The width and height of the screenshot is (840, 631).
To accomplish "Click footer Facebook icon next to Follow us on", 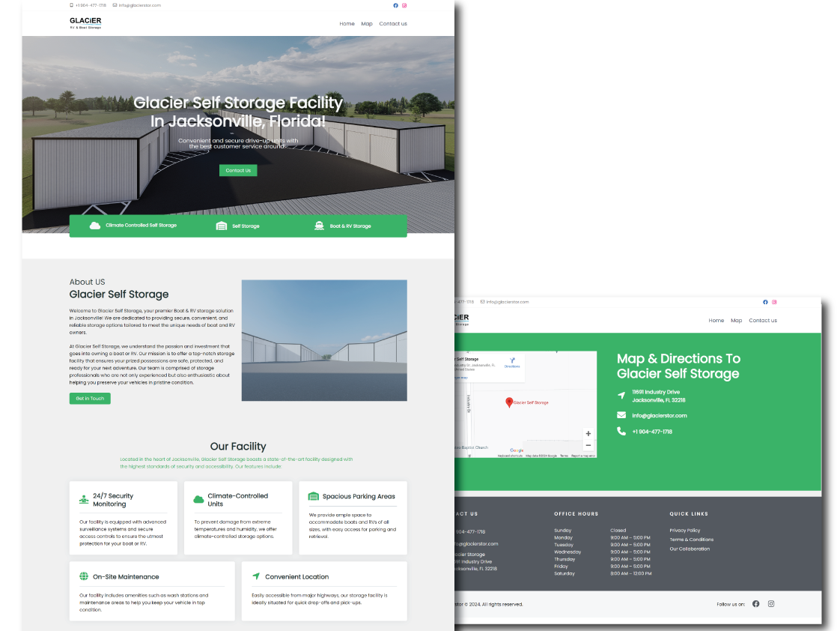I will pyautogui.click(x=756, y=604).
